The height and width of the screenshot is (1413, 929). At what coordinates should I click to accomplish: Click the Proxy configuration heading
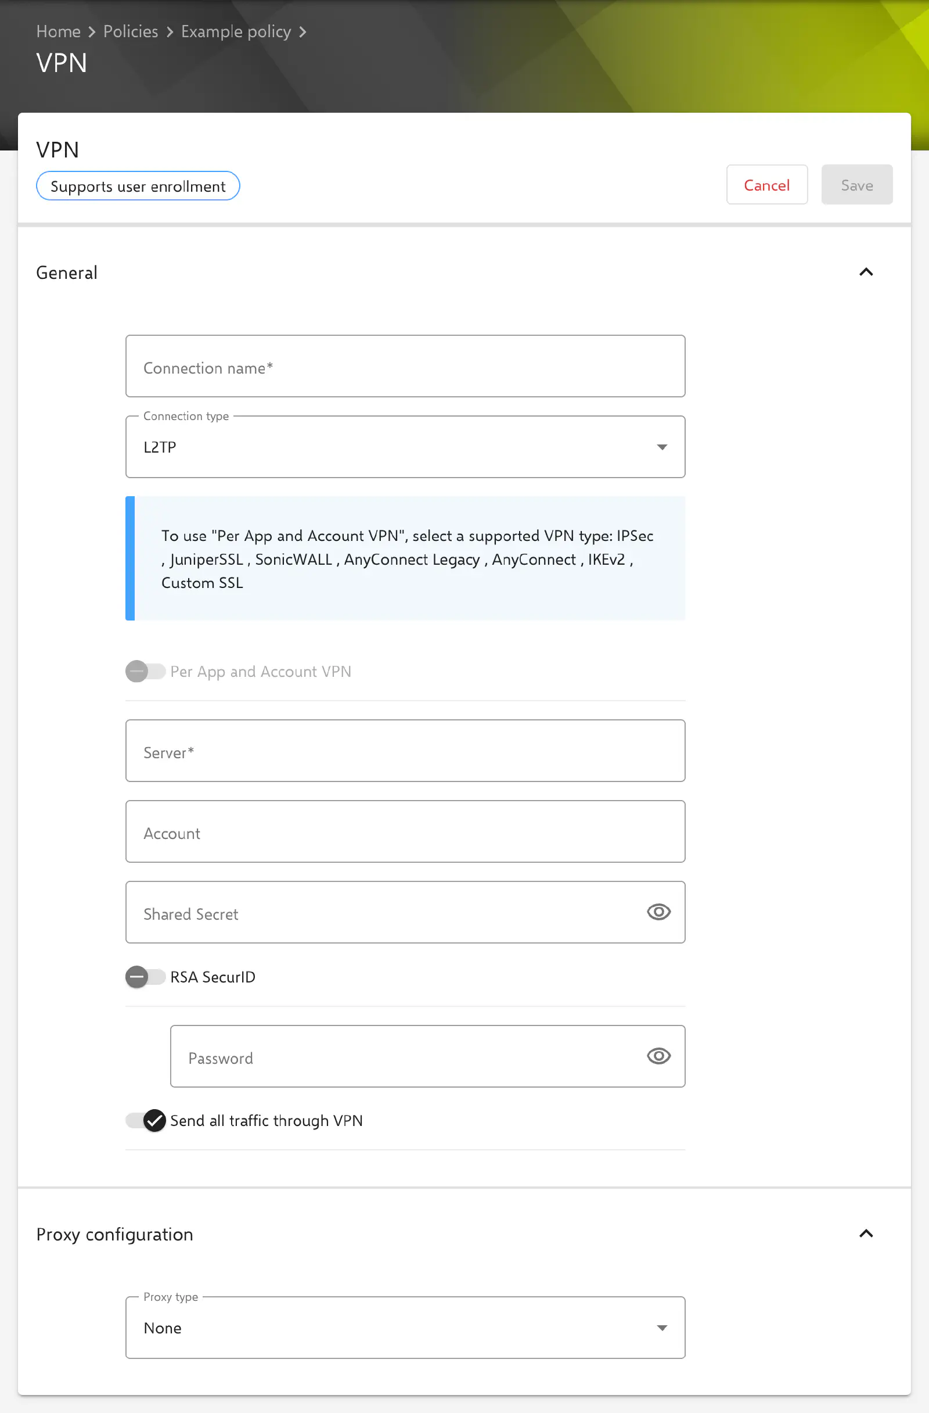point(114,1234)
